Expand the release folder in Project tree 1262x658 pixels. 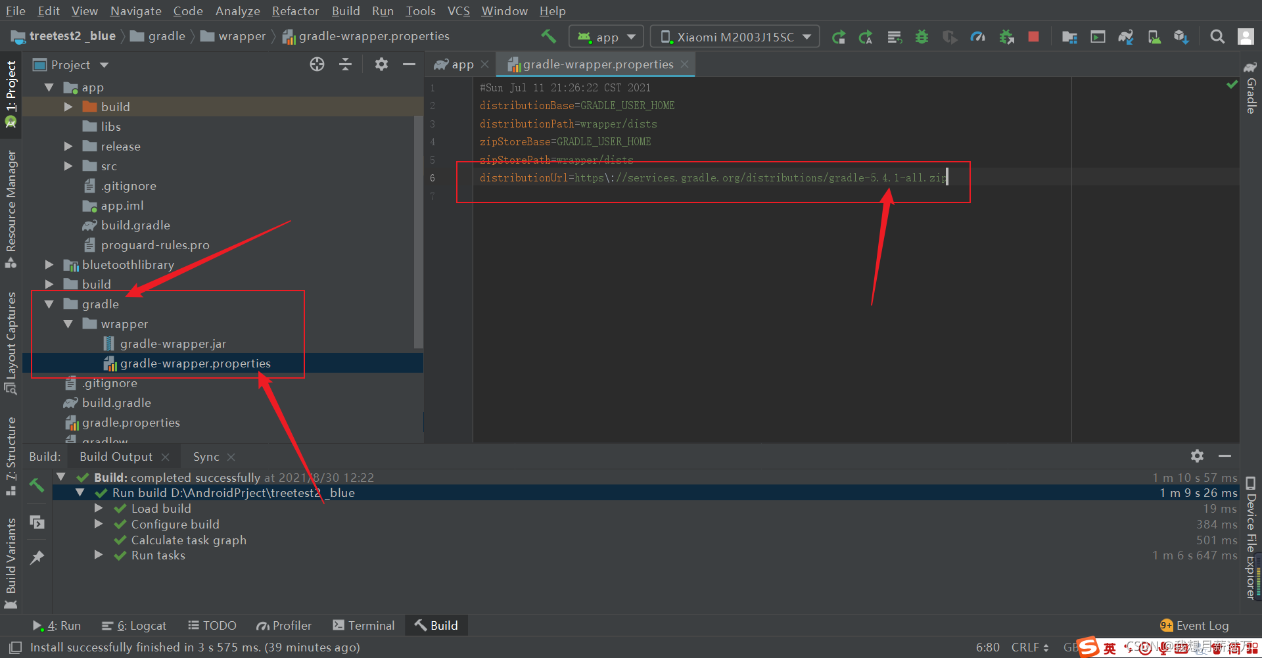pos(68,146)
